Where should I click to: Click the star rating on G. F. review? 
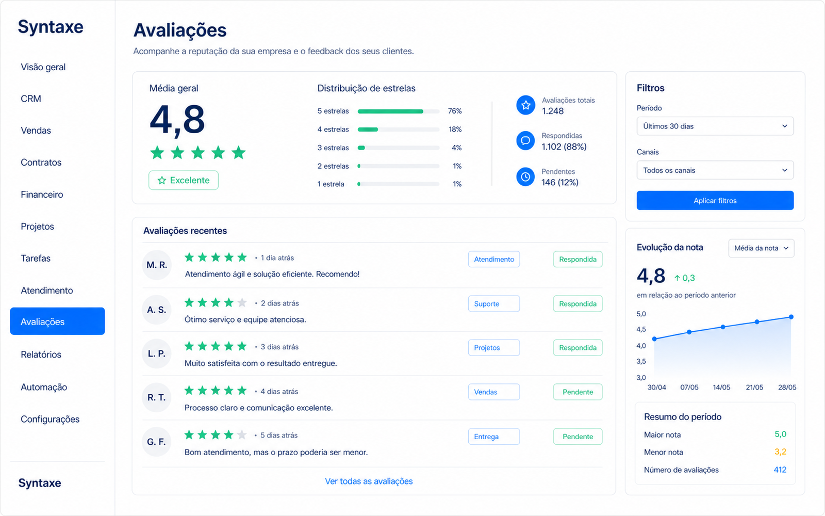point(216,435)
